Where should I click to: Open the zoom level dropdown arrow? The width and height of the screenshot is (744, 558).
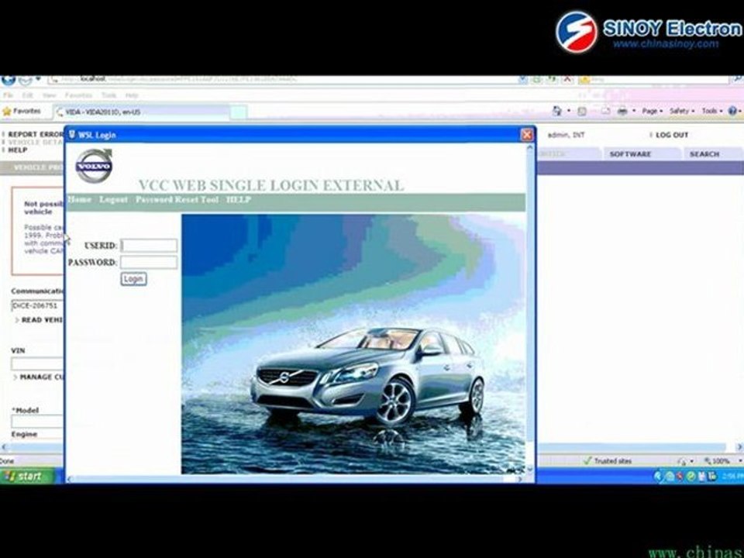point(739,460)
